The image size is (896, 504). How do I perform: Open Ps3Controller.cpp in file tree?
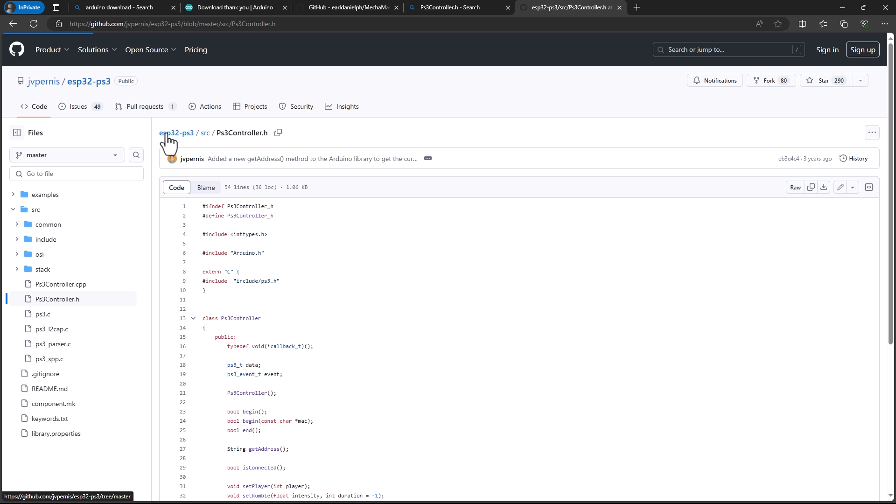click(x=61, y=284)
